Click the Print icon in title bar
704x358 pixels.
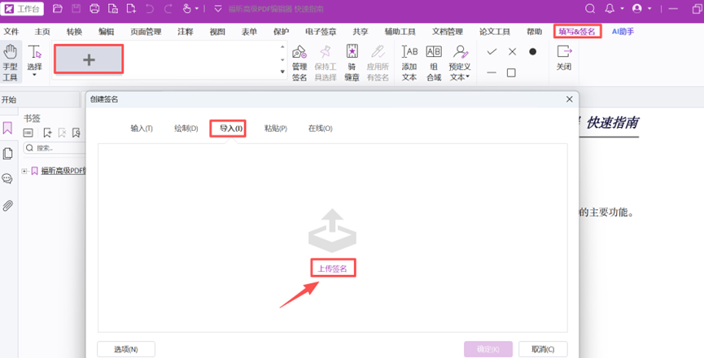click(94, 9)
